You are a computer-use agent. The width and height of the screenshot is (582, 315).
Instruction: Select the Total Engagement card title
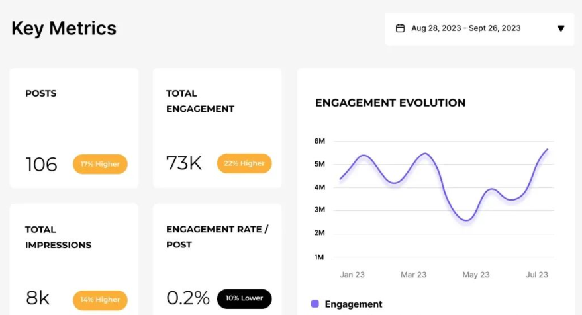[x=200, y=101]
